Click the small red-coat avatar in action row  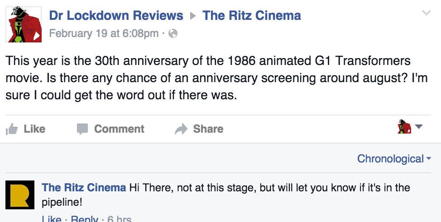pyautogui.click(x=404, y=128)
